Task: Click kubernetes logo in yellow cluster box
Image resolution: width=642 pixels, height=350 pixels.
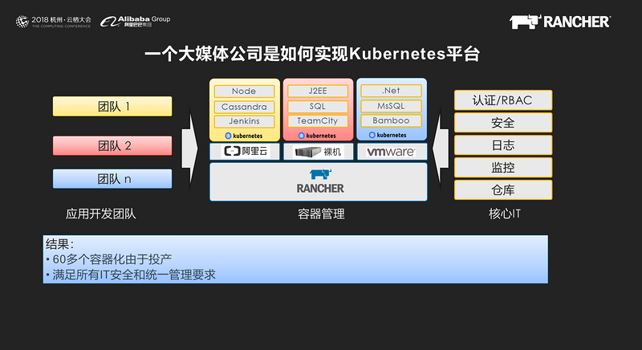Action: pos(244,136)
